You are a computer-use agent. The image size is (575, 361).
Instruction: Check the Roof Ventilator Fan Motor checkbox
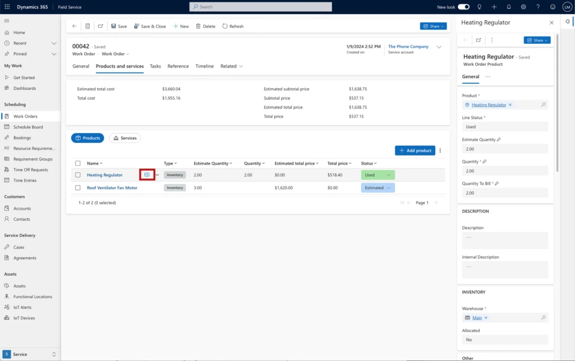(x=78, y=188)
